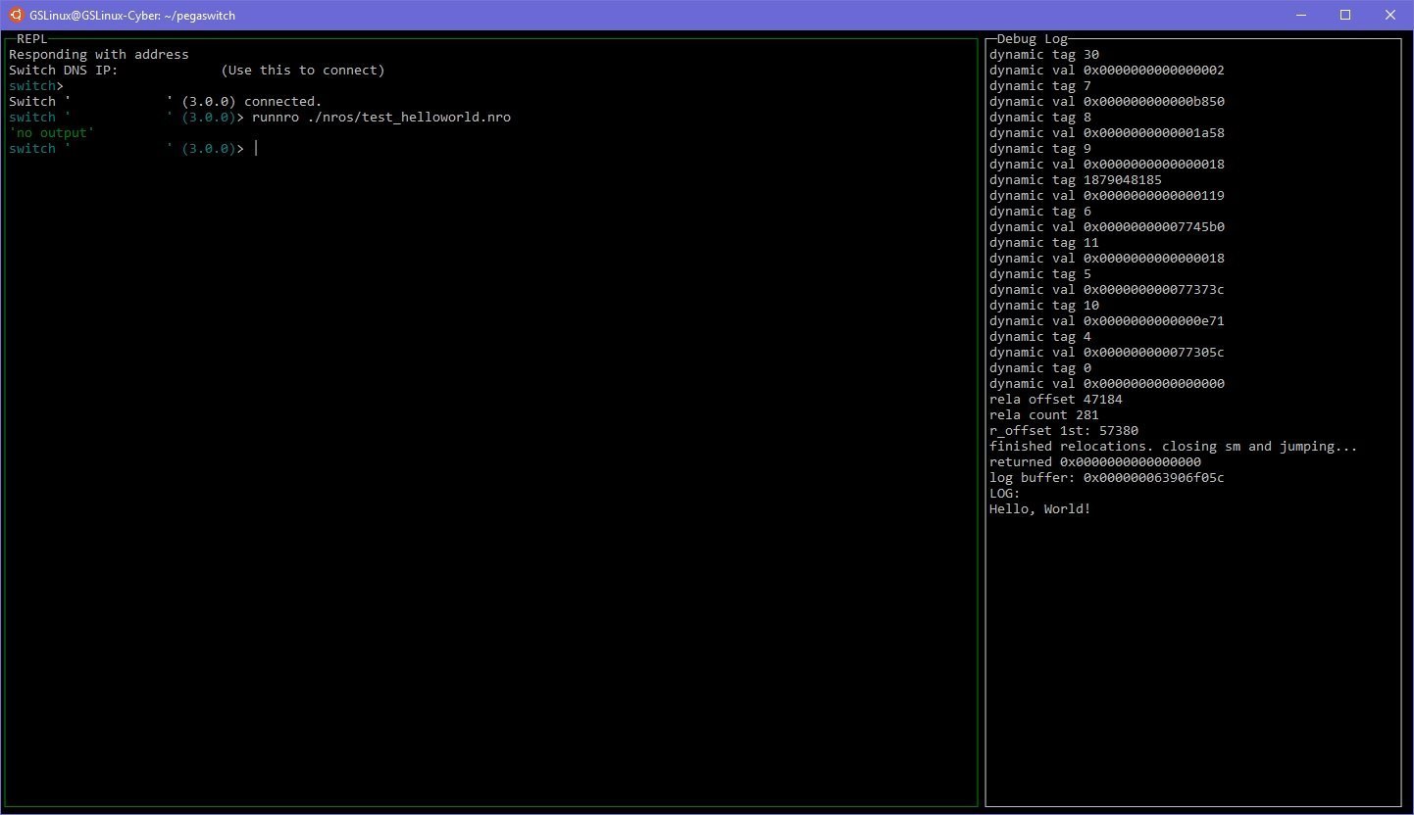Minimize the pegaswitch terminal window

tap(1301, 15)
